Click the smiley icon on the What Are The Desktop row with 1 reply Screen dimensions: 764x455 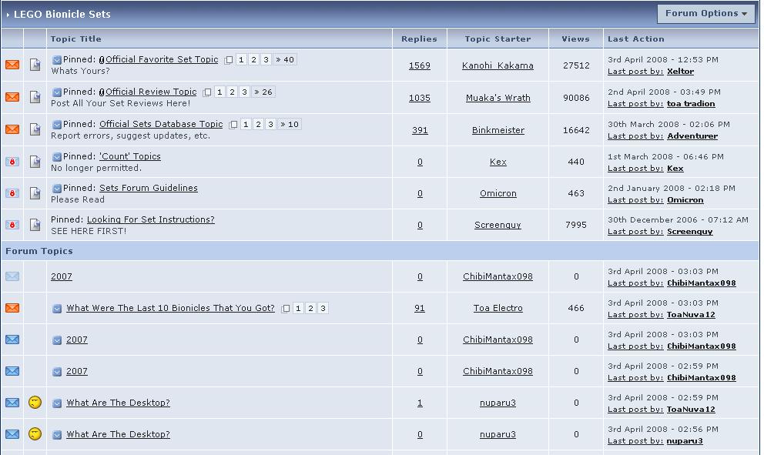(35, 403)
